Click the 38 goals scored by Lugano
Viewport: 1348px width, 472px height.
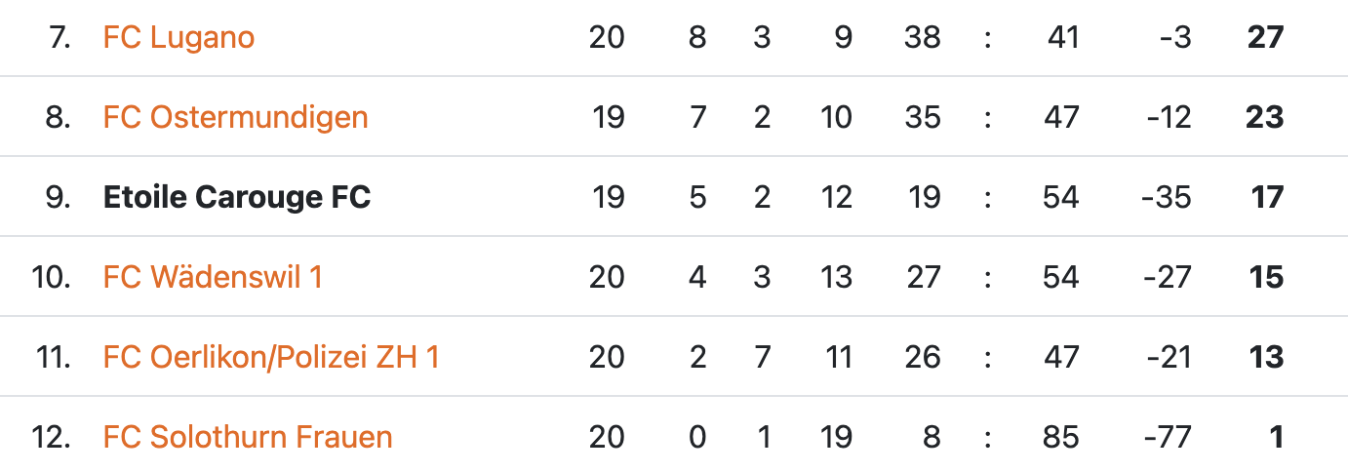pos(922,37)
